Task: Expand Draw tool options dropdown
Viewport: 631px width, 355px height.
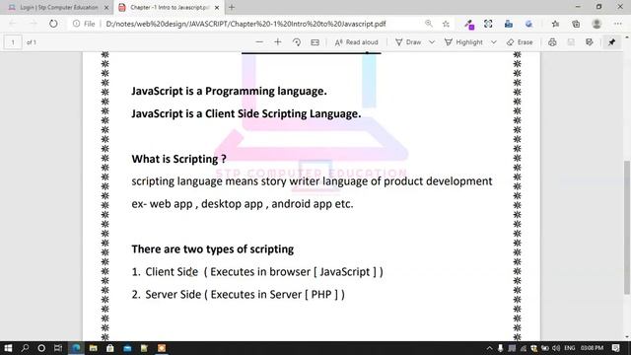Action: tap(432, 41)
